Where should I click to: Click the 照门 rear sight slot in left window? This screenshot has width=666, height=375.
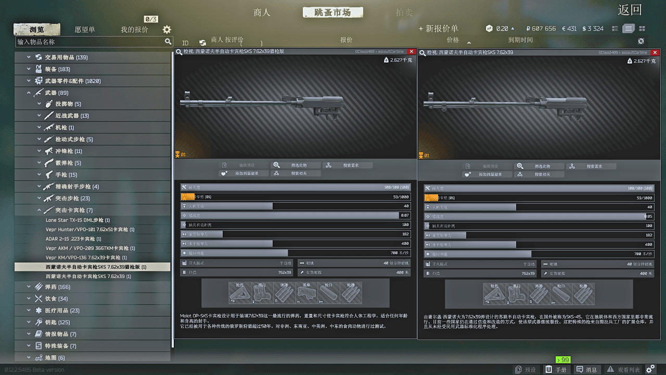262,293
